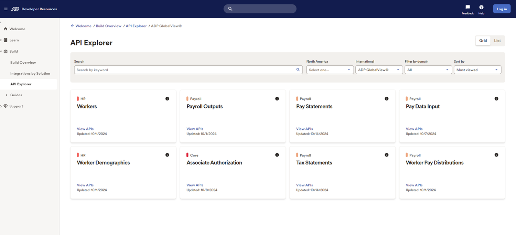This screenshot has height=235, width=516.
Task: Click the Tax Statements card title
Action: coord(314,163)
